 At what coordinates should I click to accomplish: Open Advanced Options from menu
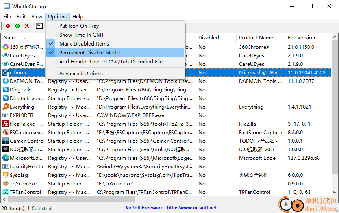pos(115,74)
